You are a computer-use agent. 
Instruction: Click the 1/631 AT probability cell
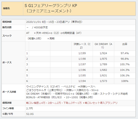pos(103,75)
